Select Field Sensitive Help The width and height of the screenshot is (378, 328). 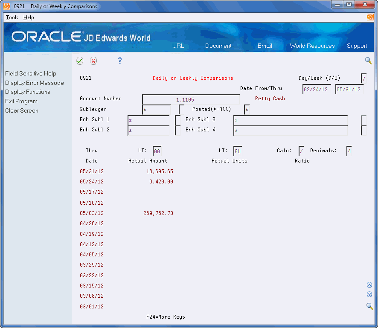tap(31, 73)
